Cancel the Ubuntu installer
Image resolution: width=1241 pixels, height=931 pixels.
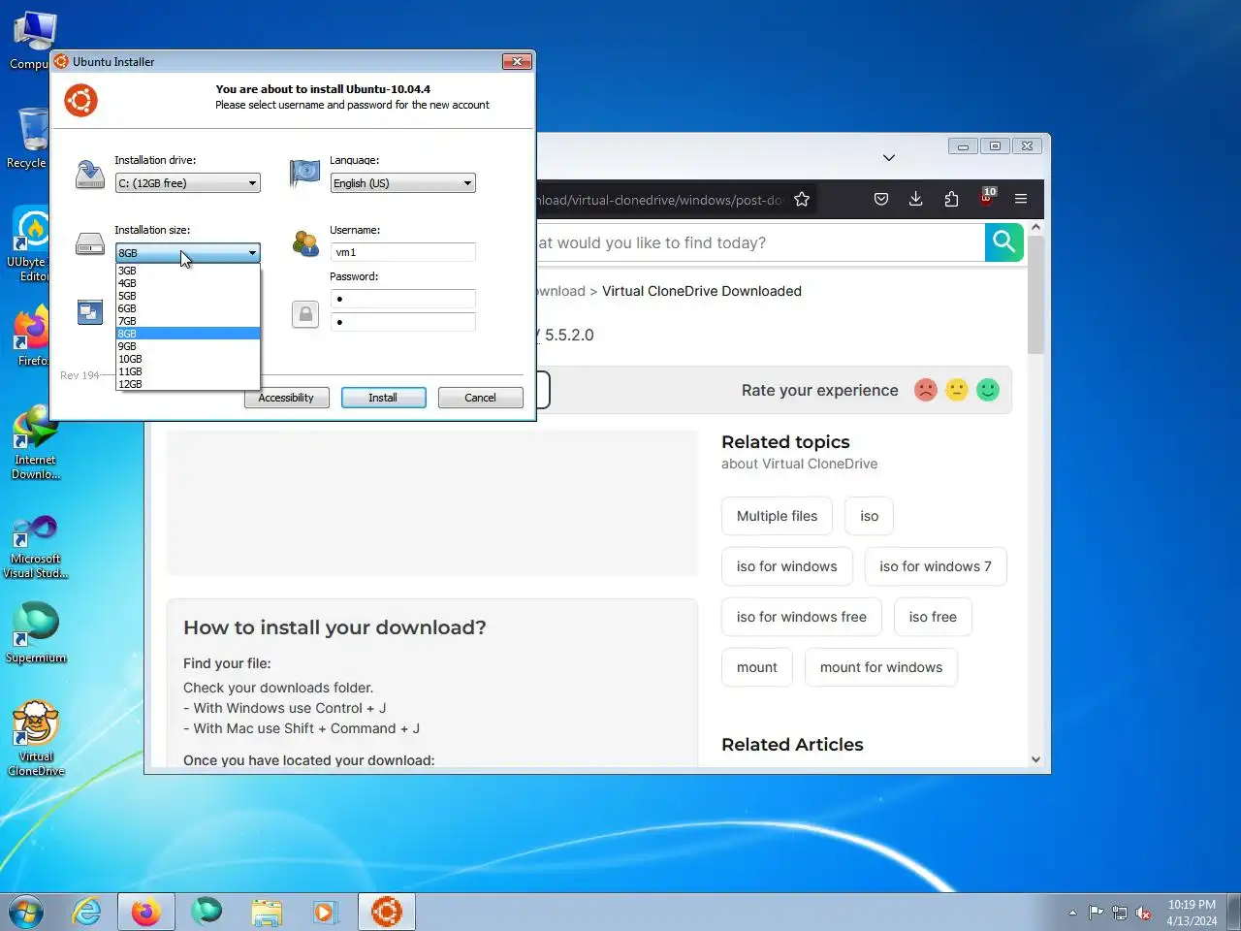pos(480,398)
